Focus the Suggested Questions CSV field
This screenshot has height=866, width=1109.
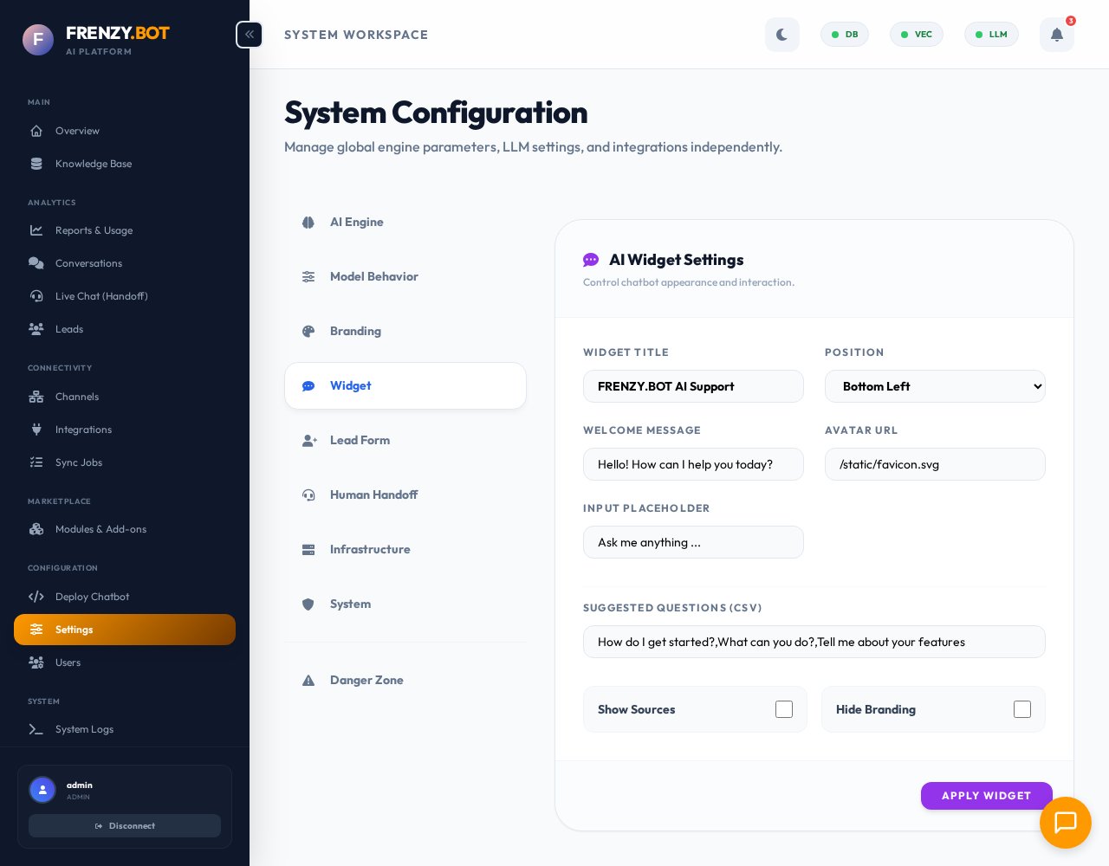click(x=814, y=642)
